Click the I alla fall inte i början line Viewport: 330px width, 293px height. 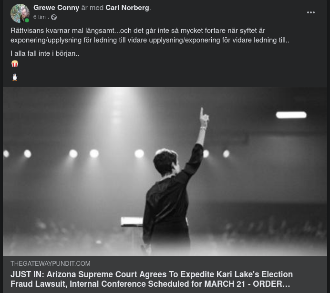[45, 53]
